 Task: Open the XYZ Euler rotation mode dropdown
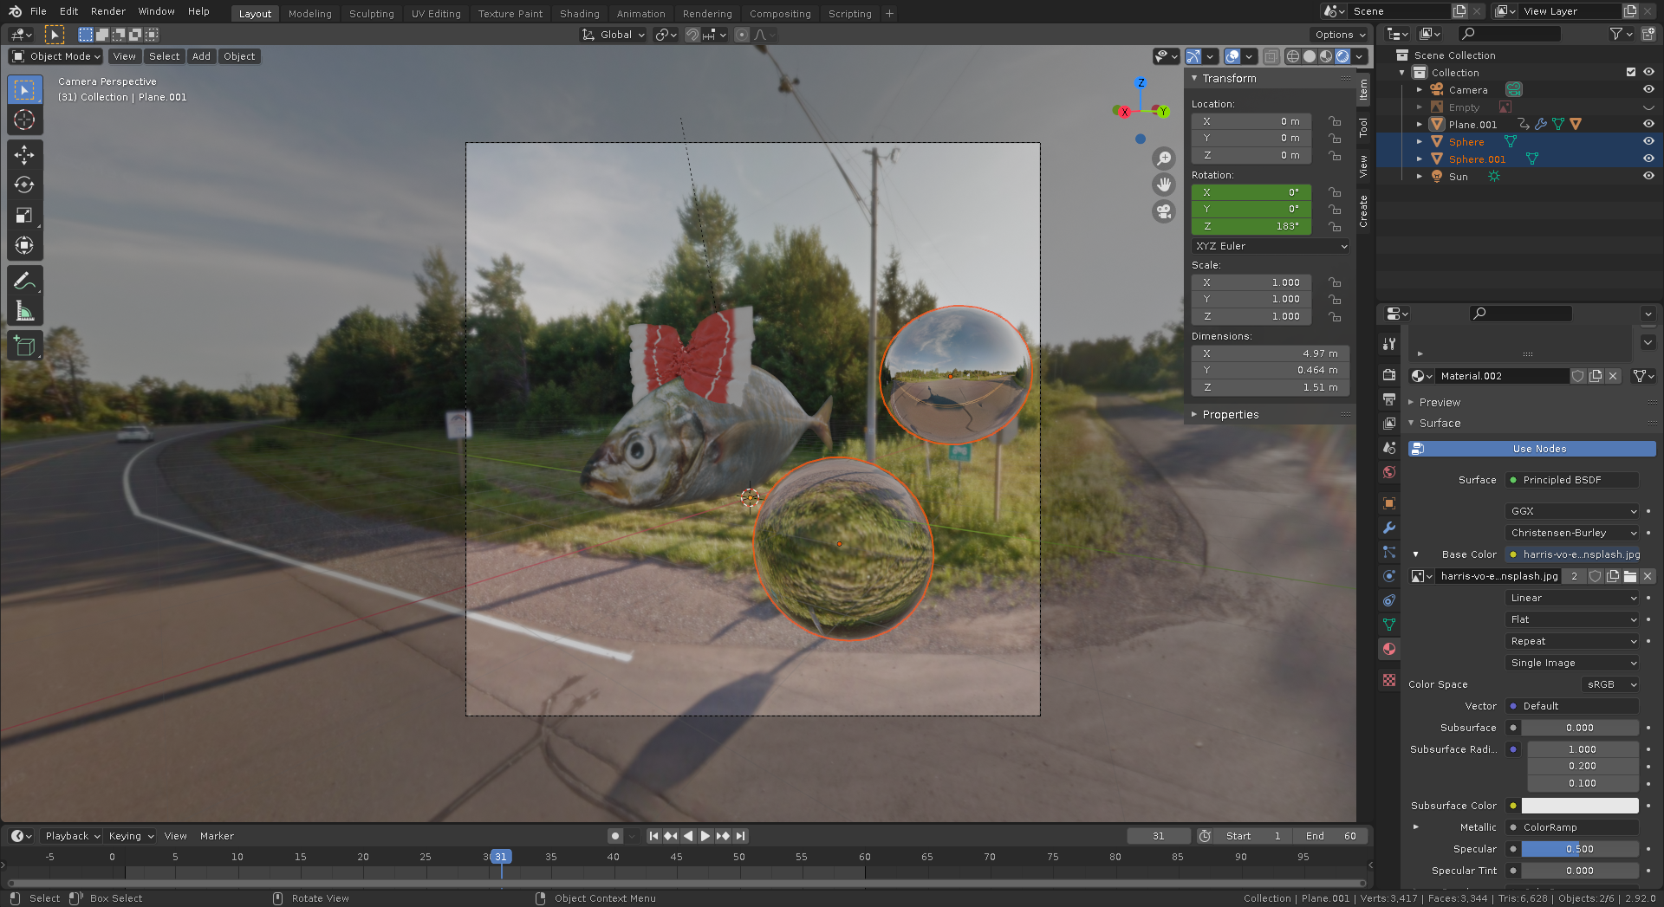tap(1270, 246)
